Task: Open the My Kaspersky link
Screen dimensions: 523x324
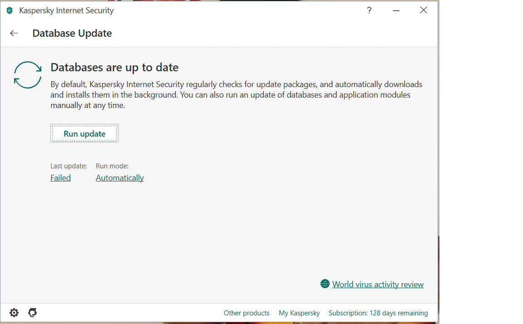Action: pos(299,313)
